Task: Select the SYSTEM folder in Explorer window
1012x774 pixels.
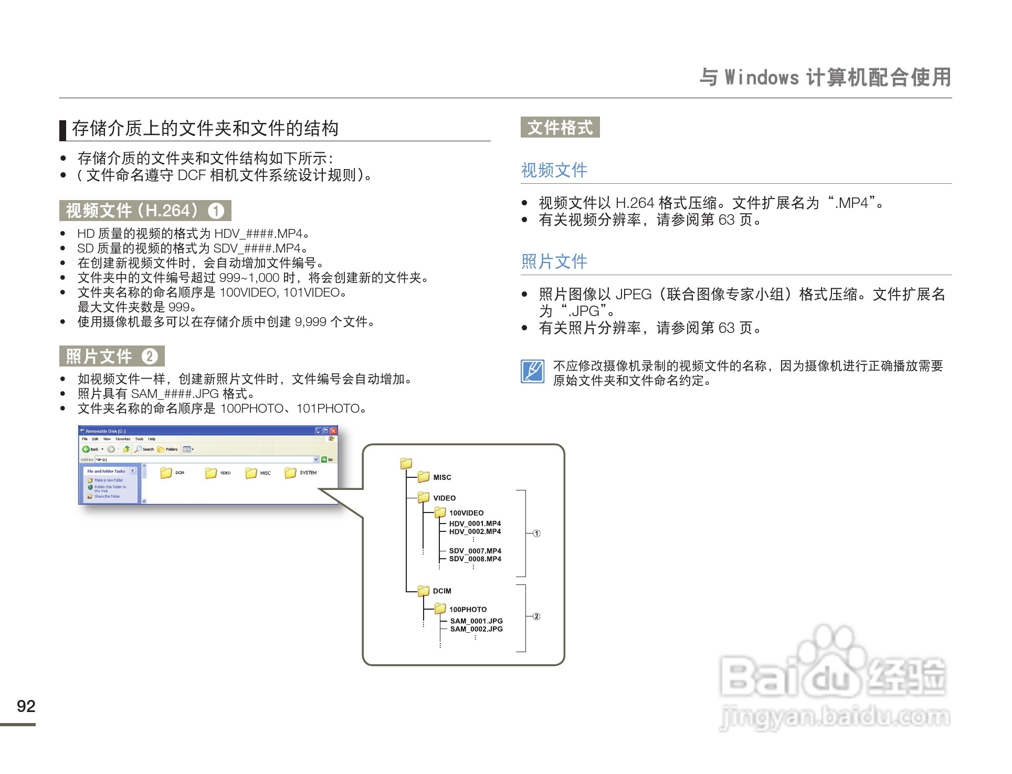Action: click(300, 473)
